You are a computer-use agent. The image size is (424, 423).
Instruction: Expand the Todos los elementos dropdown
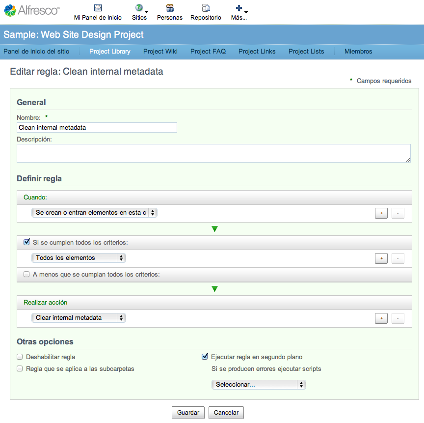pos(79,258)
